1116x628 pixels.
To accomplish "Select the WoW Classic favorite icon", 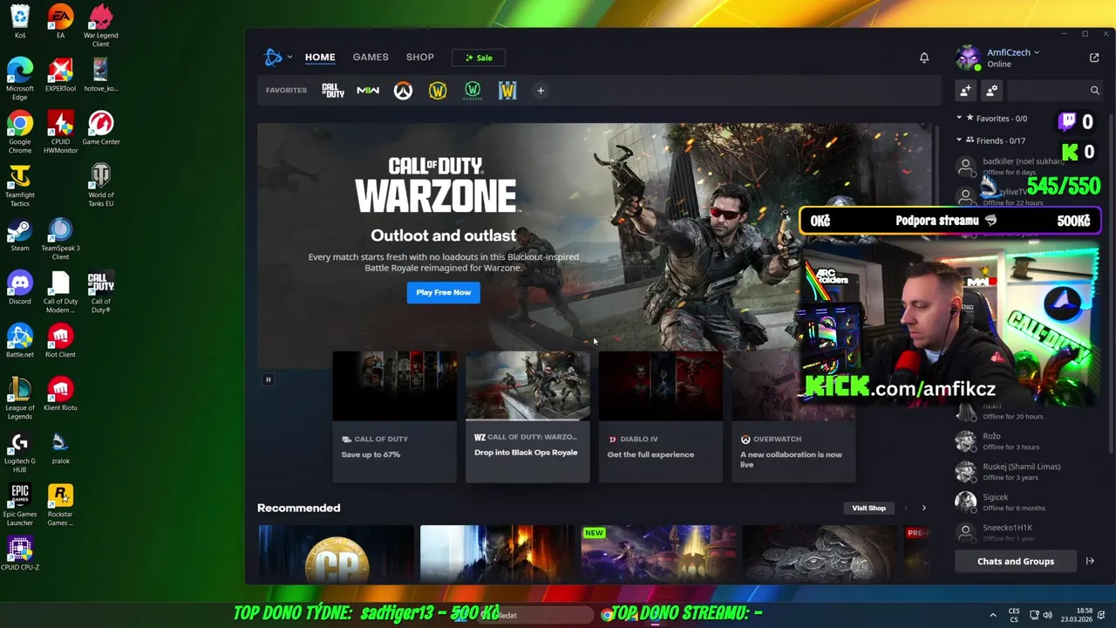I will 473,91.
